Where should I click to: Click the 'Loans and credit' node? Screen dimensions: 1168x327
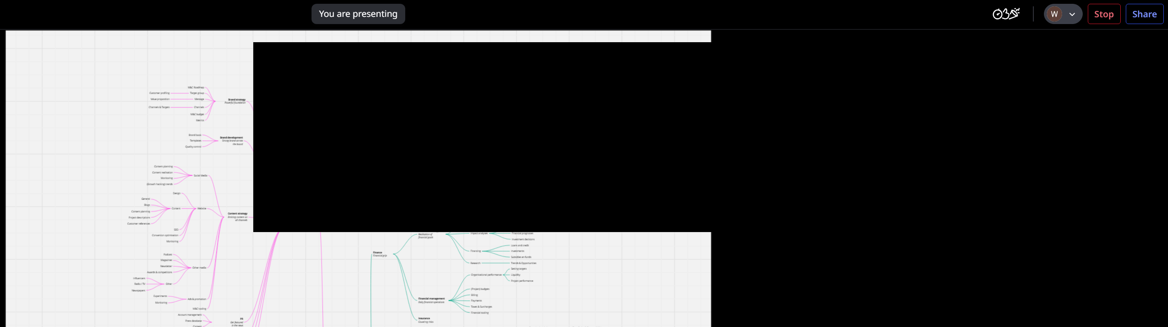[520, 246]
